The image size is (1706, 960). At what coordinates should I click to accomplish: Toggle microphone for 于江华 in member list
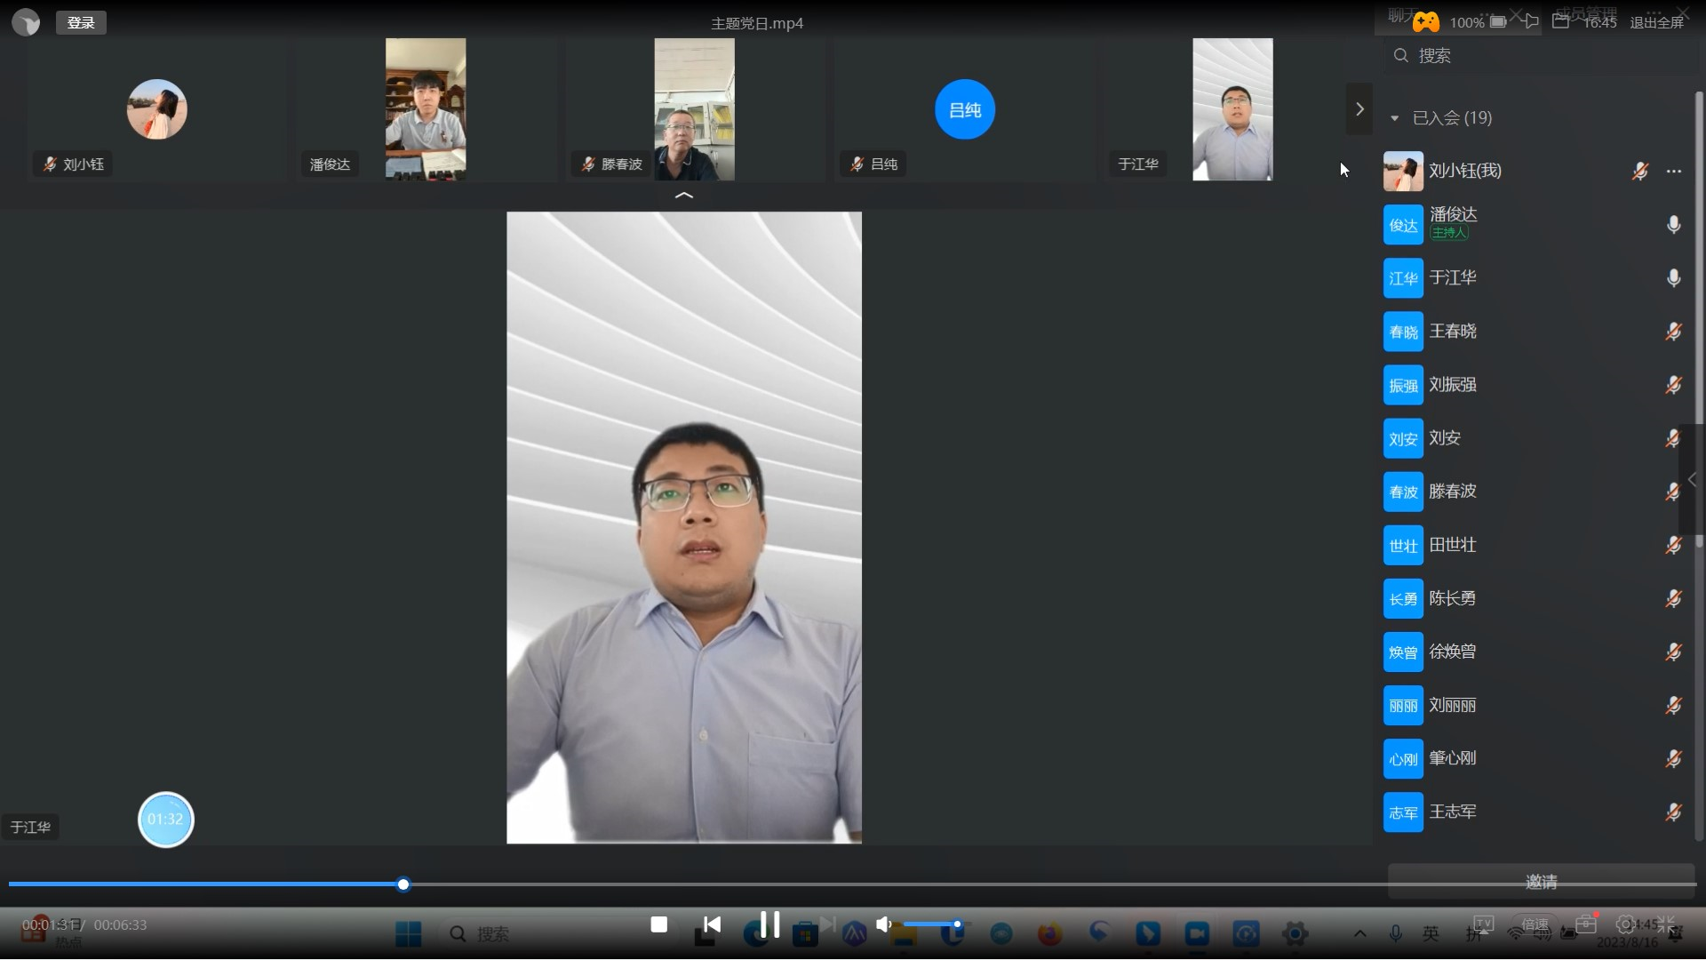[x=1673, y=277]
